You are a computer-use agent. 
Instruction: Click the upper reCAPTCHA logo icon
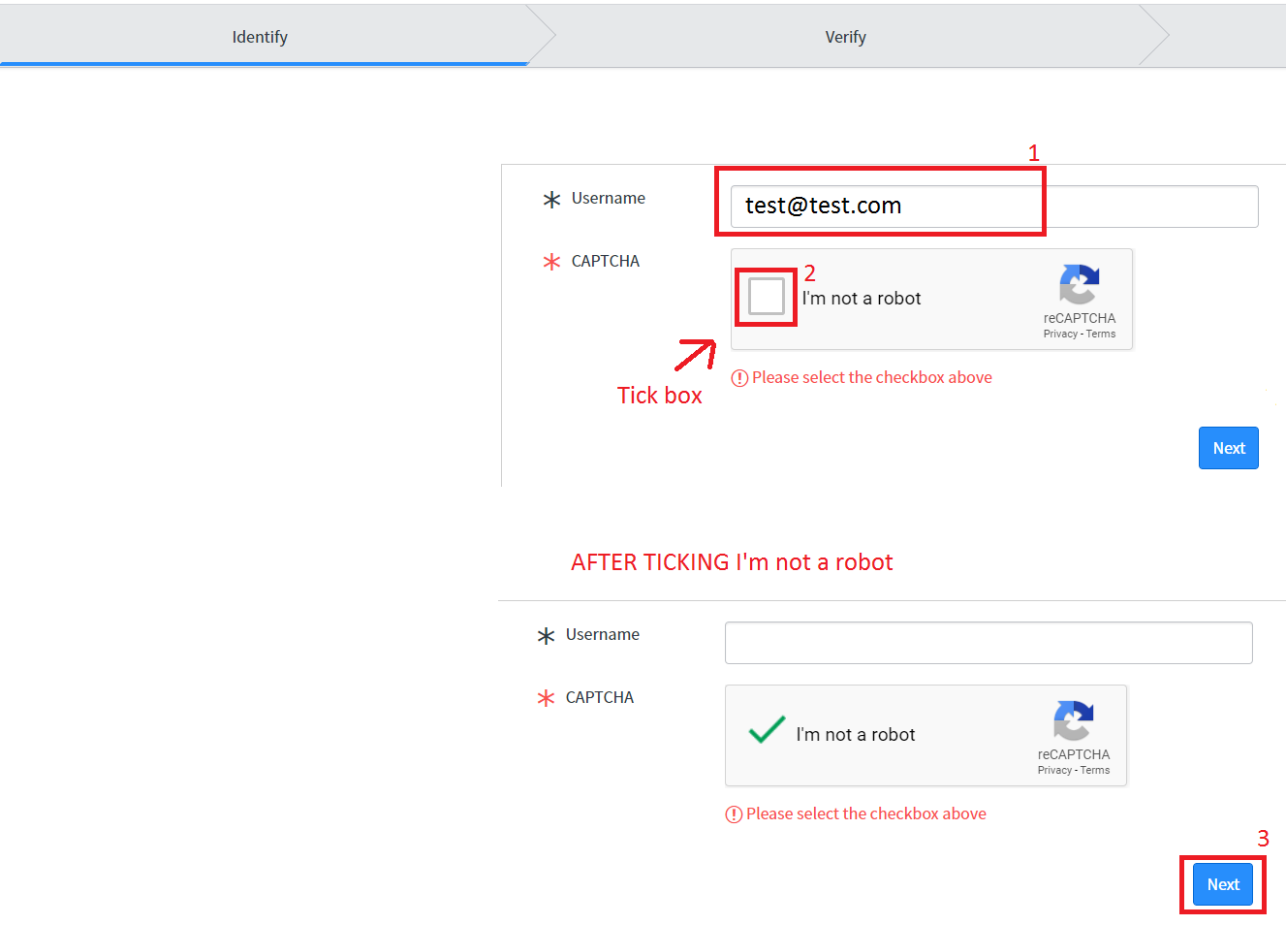click(1080, 285)
